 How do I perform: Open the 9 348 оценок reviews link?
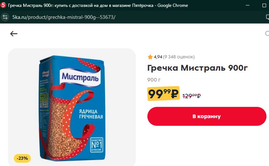click(x=179, y=57)
